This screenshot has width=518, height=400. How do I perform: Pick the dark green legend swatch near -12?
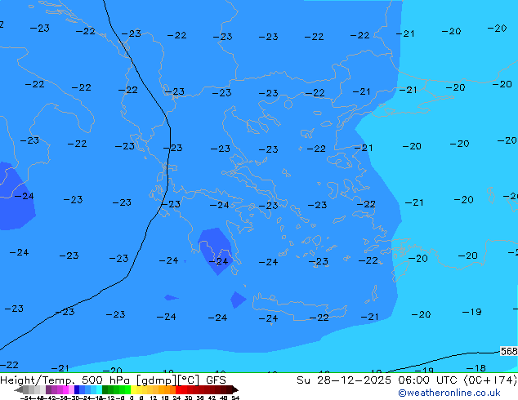click(105, 389)
